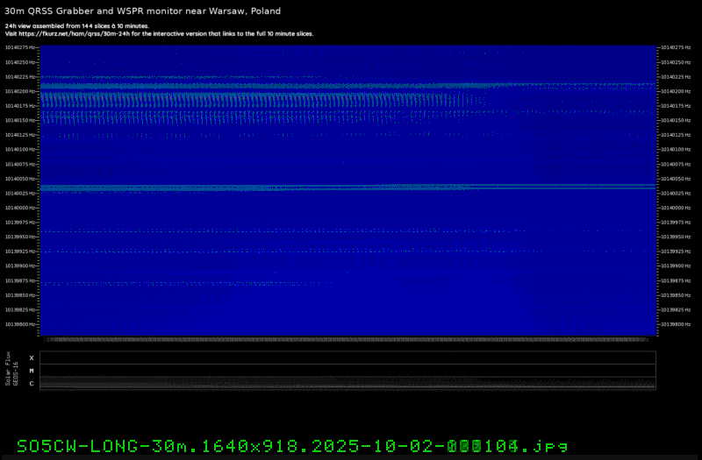Screen dimensions: 702x460
Task: Click the time axis strip below the spectrogram
Action: click(348, 339)
